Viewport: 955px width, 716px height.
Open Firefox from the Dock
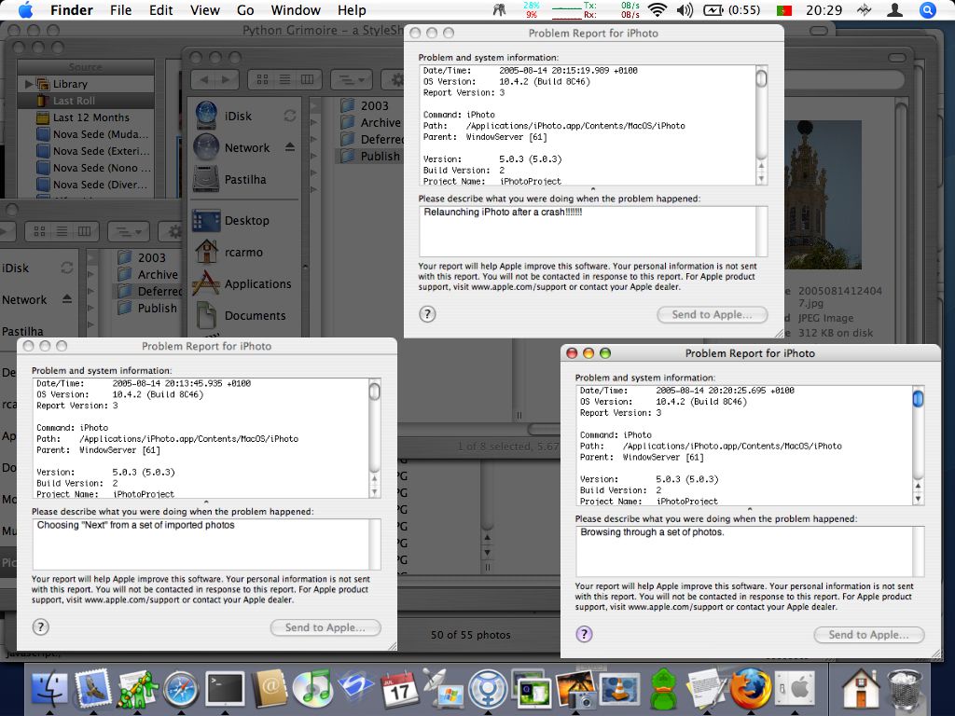(x=751, y=689)
